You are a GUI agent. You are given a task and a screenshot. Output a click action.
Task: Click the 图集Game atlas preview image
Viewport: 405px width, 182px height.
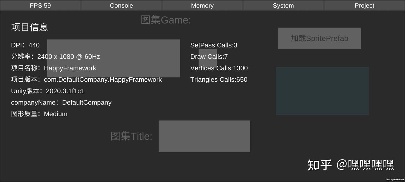click(114, 58)
